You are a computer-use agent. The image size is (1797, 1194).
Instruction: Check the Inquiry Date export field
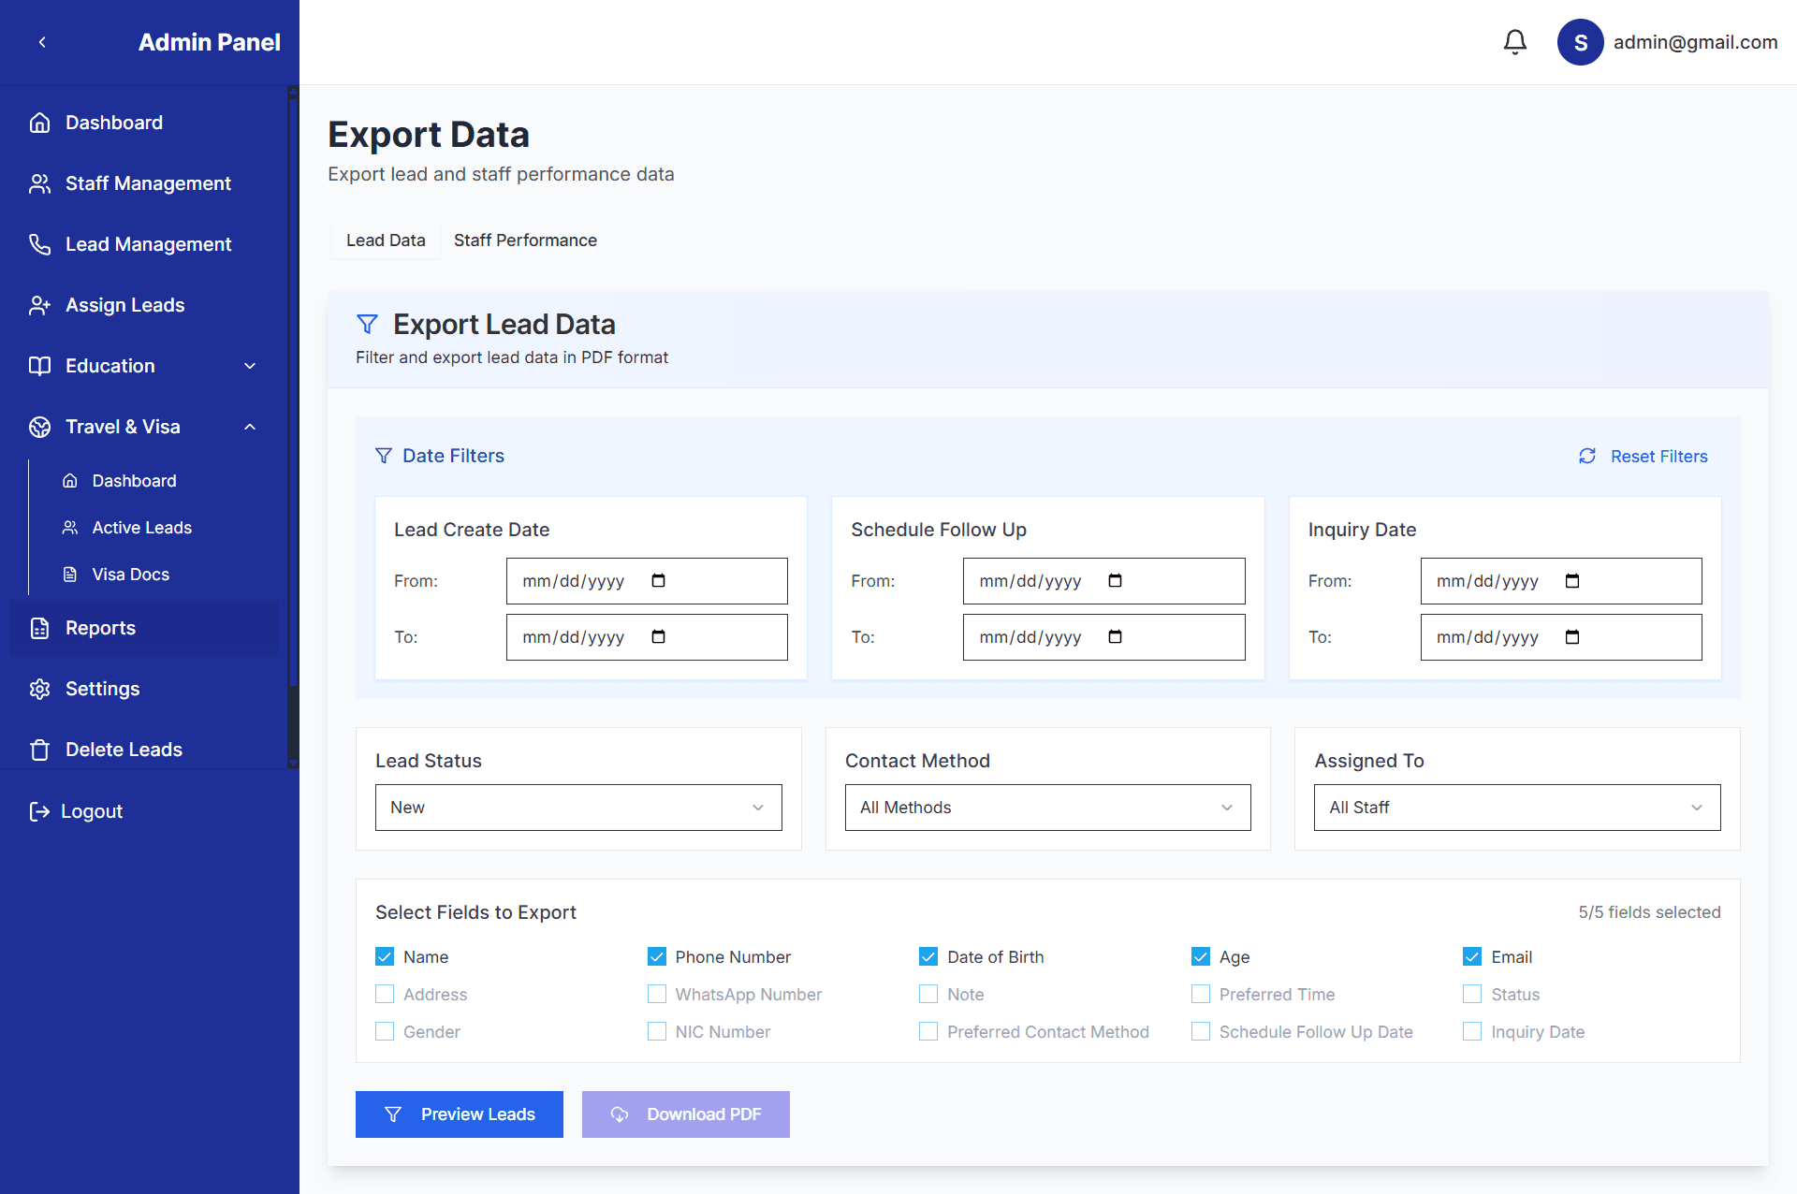tap(1472, 1031)
